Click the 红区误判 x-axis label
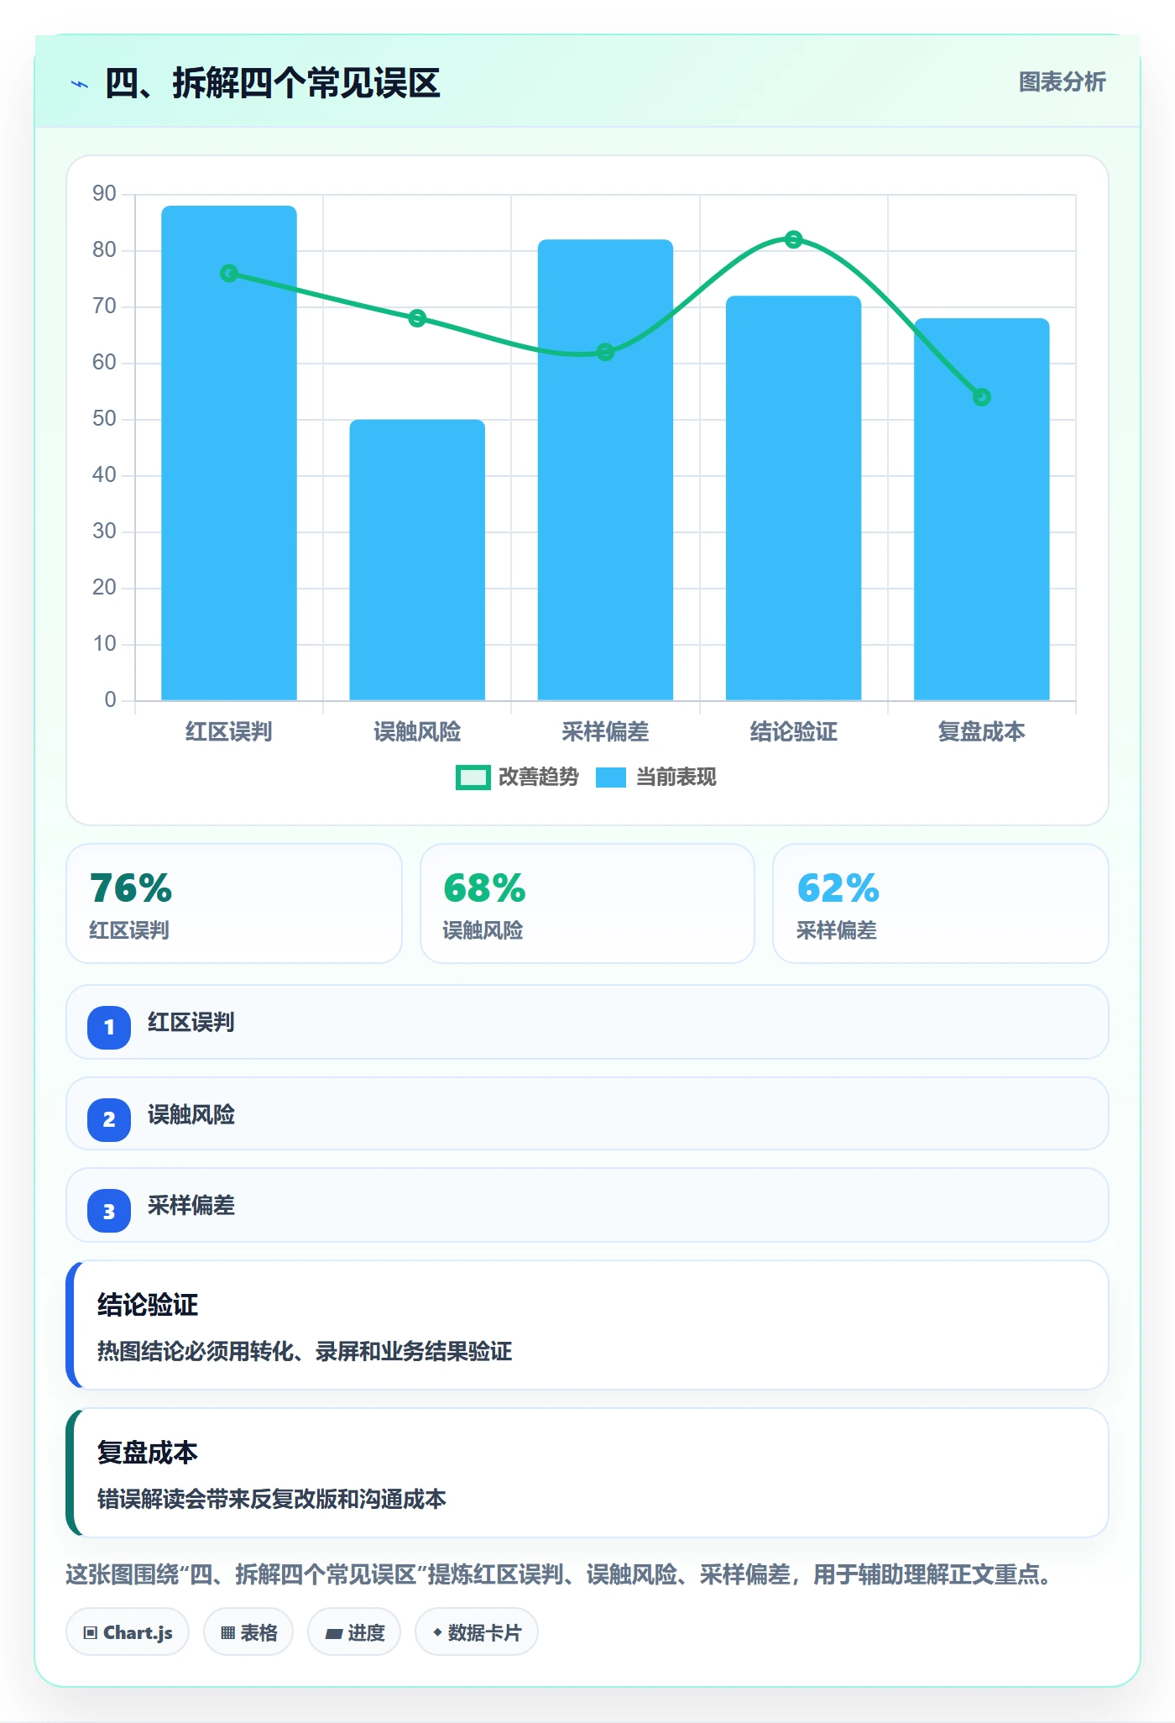This screenshot has width=1175, height=1723. [x=229, y=732]
